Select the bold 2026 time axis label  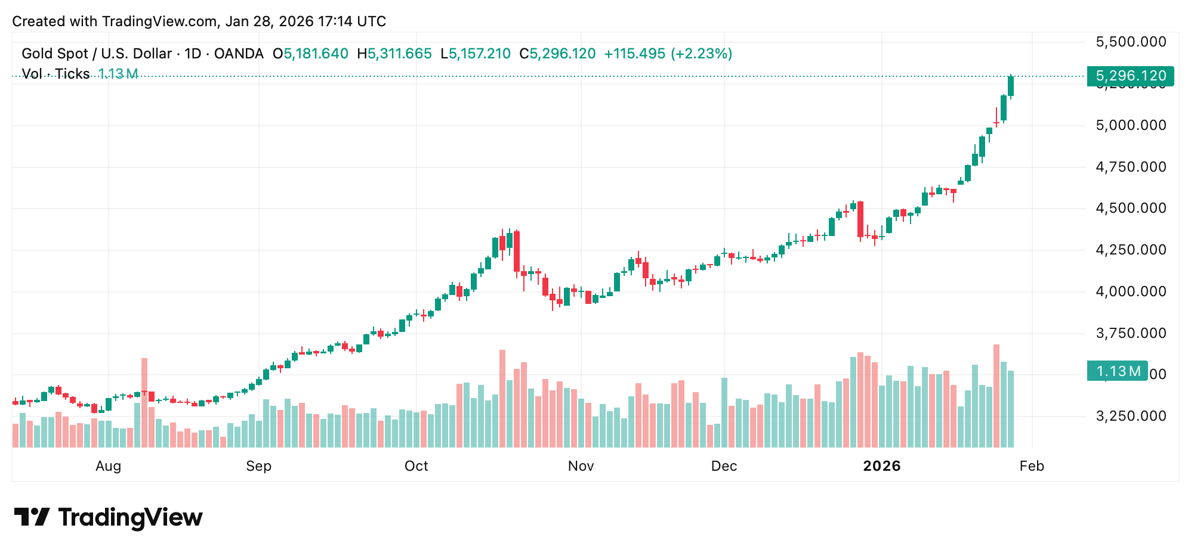(881, 466)
